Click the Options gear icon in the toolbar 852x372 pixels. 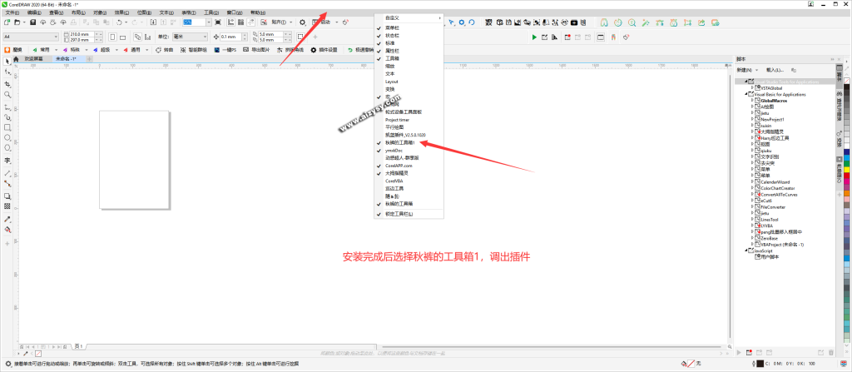pyautogui.click(x=302, y=22)
